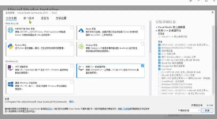
Task: Check MSVC v140 VS 2015 build tools
Action: (159, 93)
